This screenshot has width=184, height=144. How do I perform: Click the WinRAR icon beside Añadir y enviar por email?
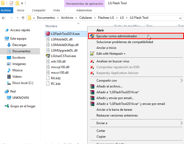[x=92, y=98]
